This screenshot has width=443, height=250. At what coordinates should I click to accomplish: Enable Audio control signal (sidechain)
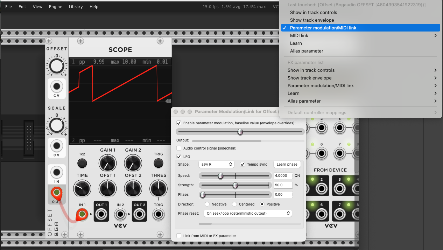point(179,148)
